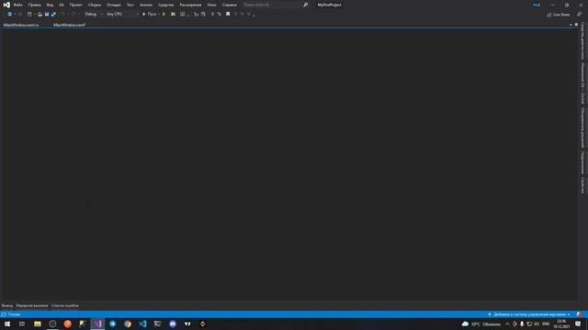Click the save file icon
The width and height of the screenshot is (588, 330).
point(47,15)
